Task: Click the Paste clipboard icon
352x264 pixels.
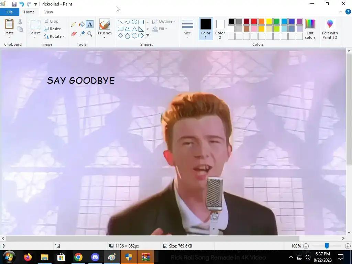Action: click(x=9, y=24)
